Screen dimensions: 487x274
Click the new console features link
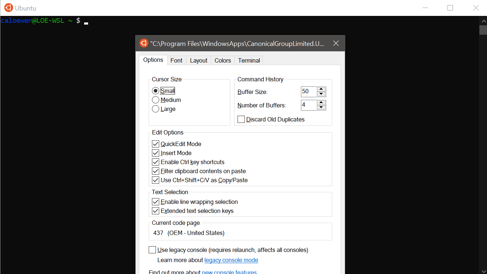coord(229,272)
